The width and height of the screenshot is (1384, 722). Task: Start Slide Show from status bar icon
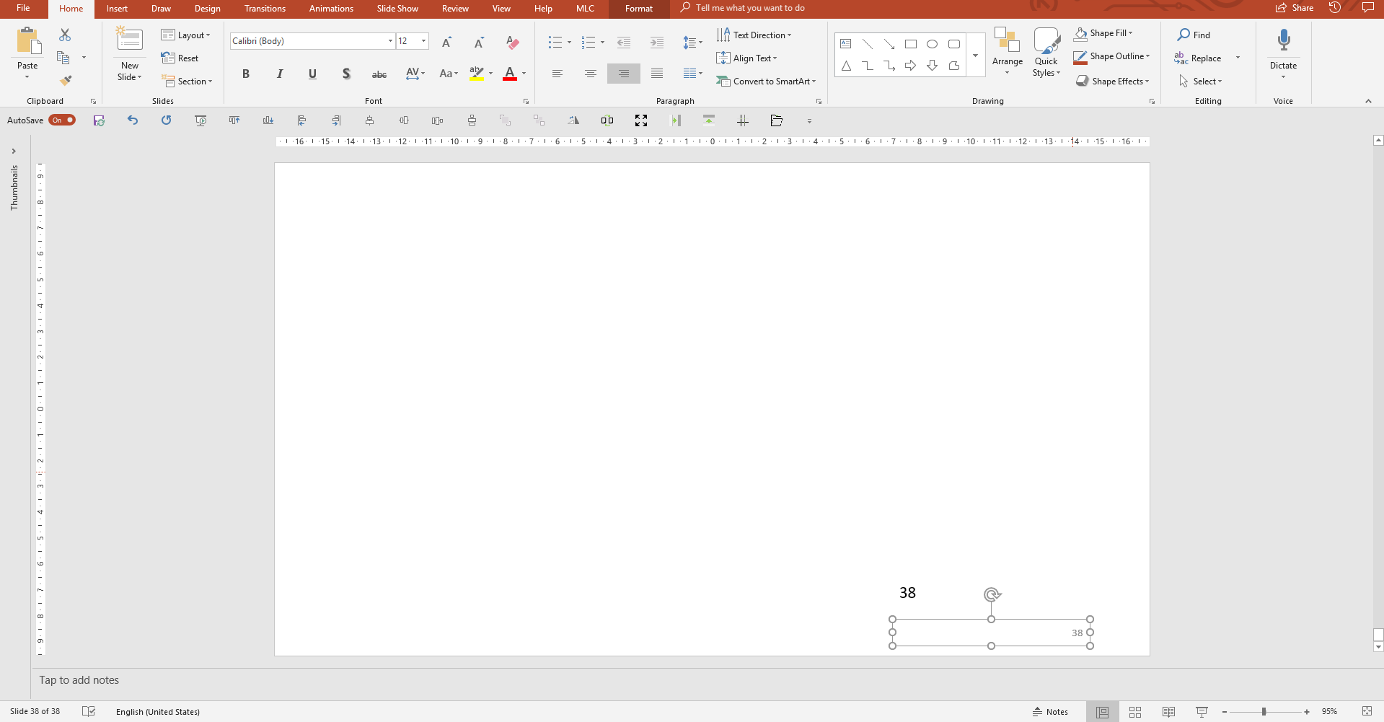coord(1202,712)
